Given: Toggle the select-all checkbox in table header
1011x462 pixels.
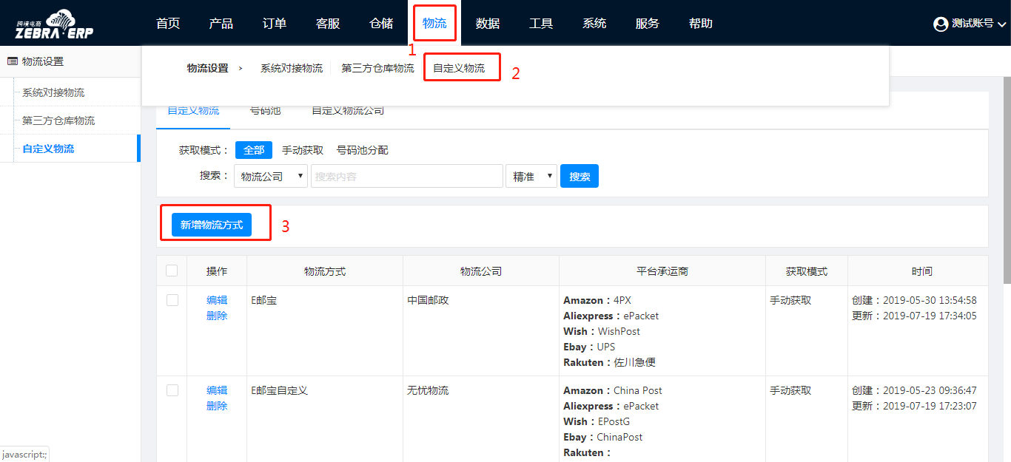Looking at the screenshot, I should click(x=172, y=271).
